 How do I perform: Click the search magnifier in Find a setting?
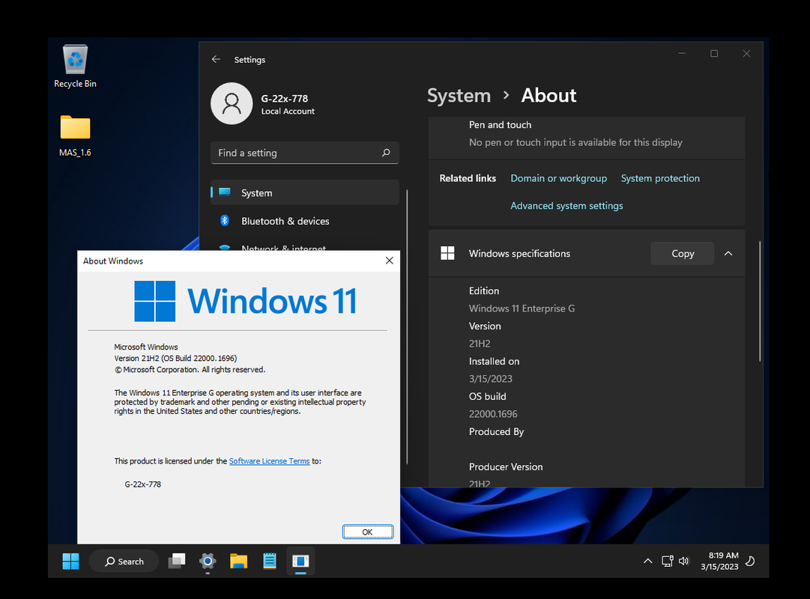[x=386, y=153]
